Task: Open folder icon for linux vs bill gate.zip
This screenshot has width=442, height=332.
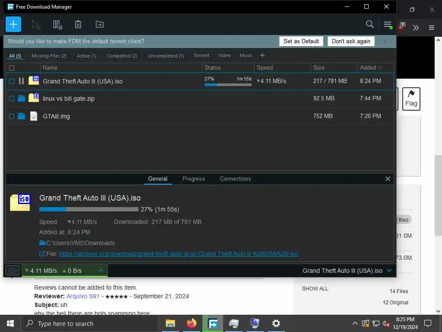Action: [x=21, y=99]
